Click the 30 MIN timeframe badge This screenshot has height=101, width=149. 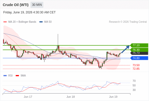click(37, 5)
